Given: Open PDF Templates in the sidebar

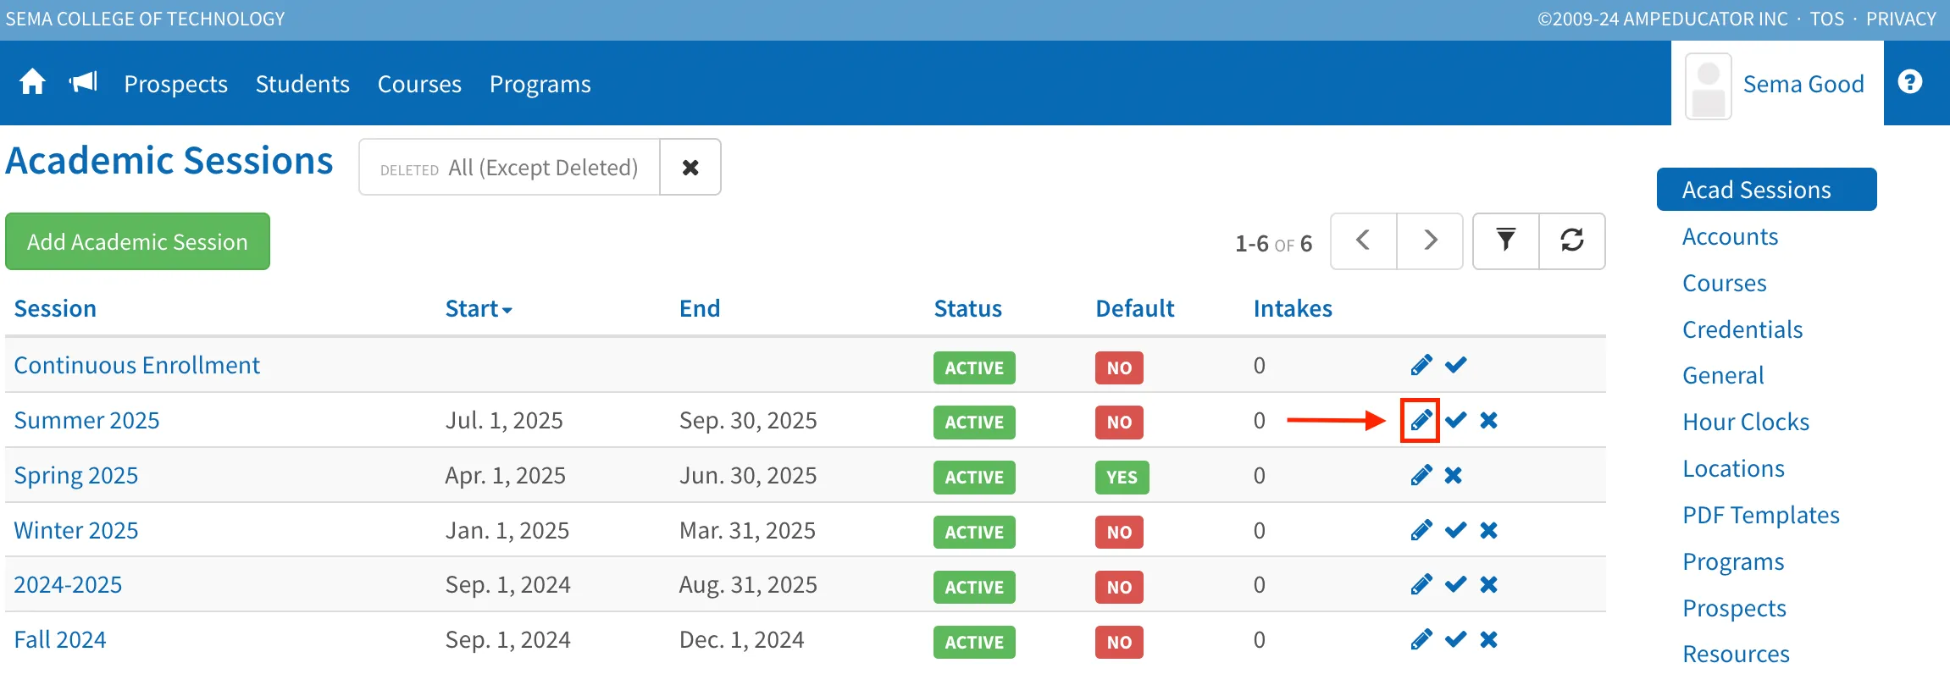Looking at the screenshot, I should [1760, 515].
